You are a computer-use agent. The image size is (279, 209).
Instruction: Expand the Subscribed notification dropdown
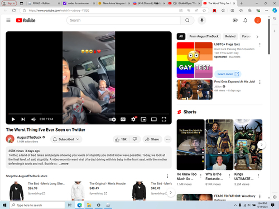66,139
